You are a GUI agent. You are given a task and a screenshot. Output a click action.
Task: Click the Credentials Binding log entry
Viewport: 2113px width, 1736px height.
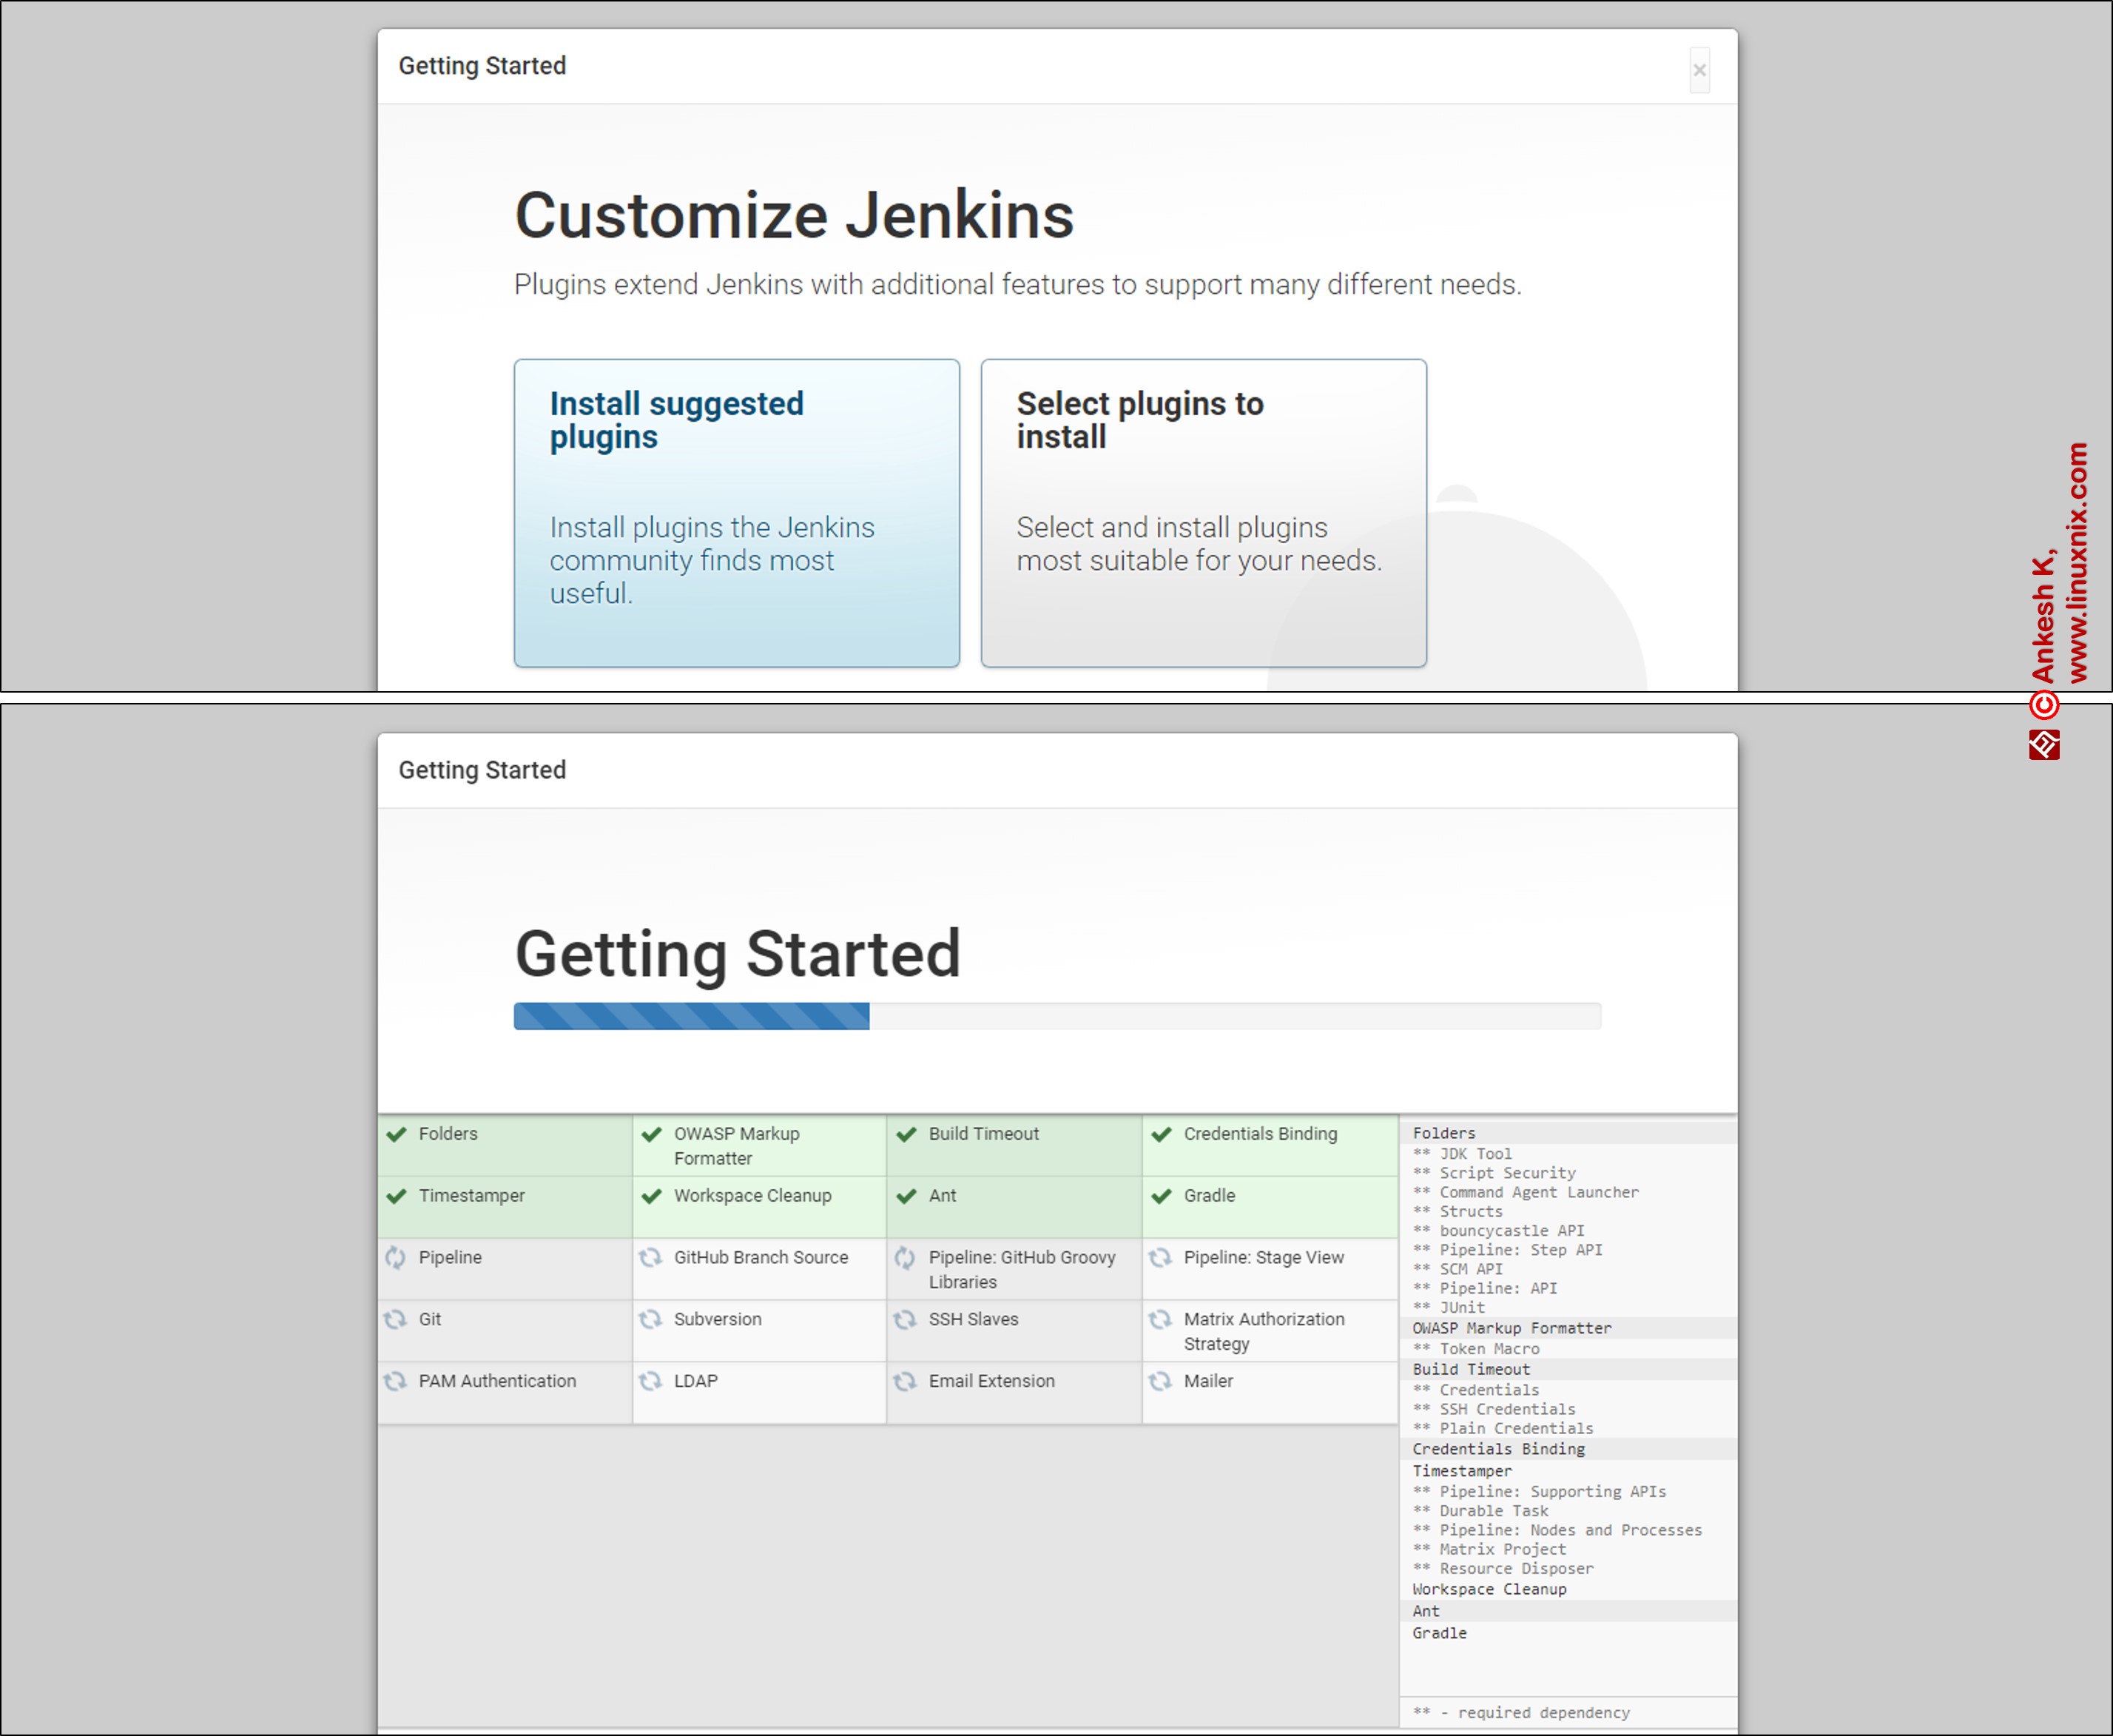click(x=1498, y=1449)
